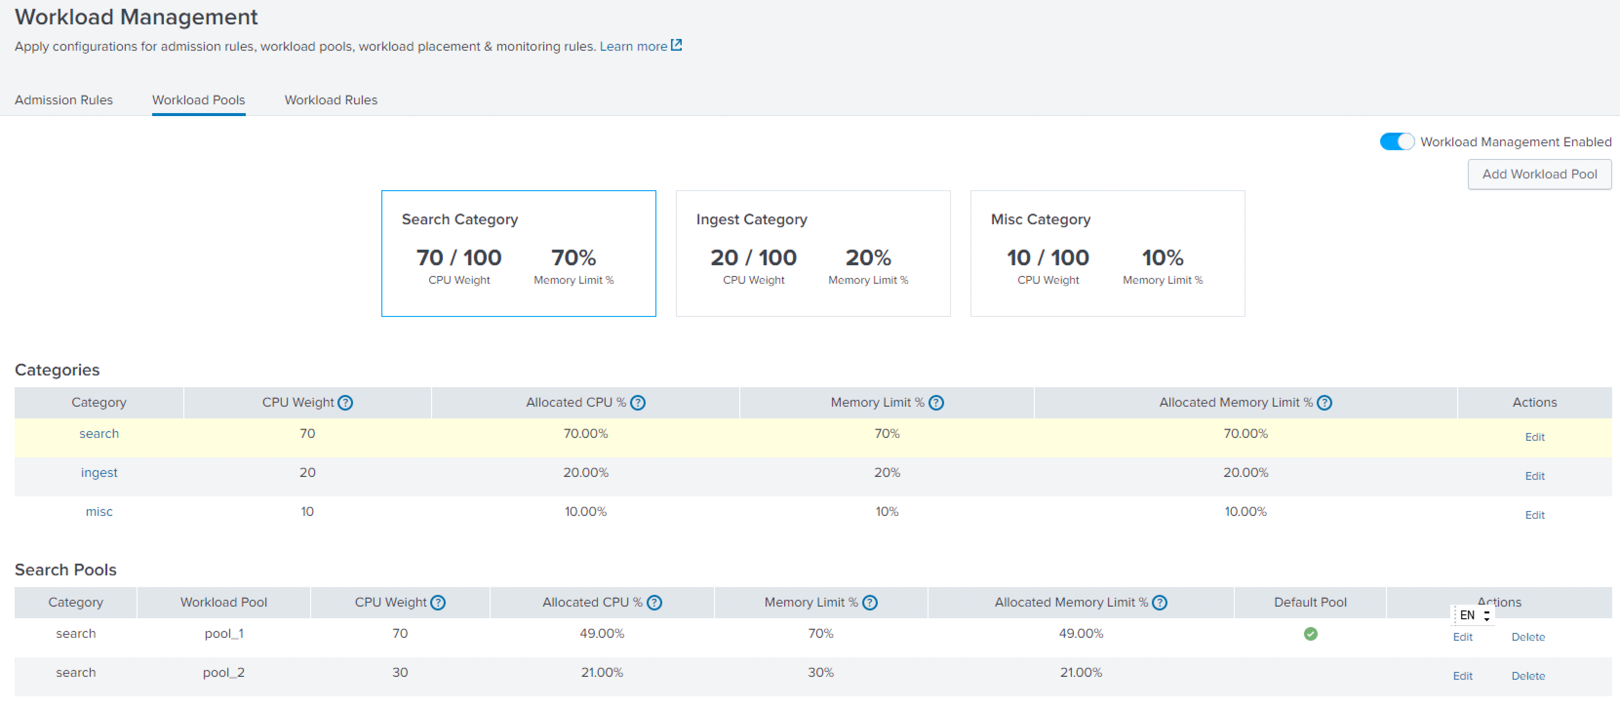Image resolution: width=1620 pixels, height=708 pixels.
Task: Click the Learn more external link icon
Action: point(676,45)
